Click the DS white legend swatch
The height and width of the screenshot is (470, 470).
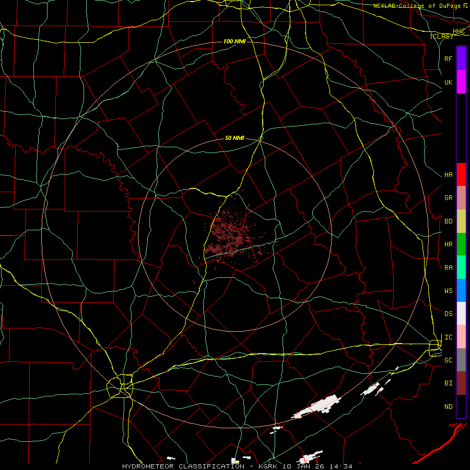(x=461, y=313)
